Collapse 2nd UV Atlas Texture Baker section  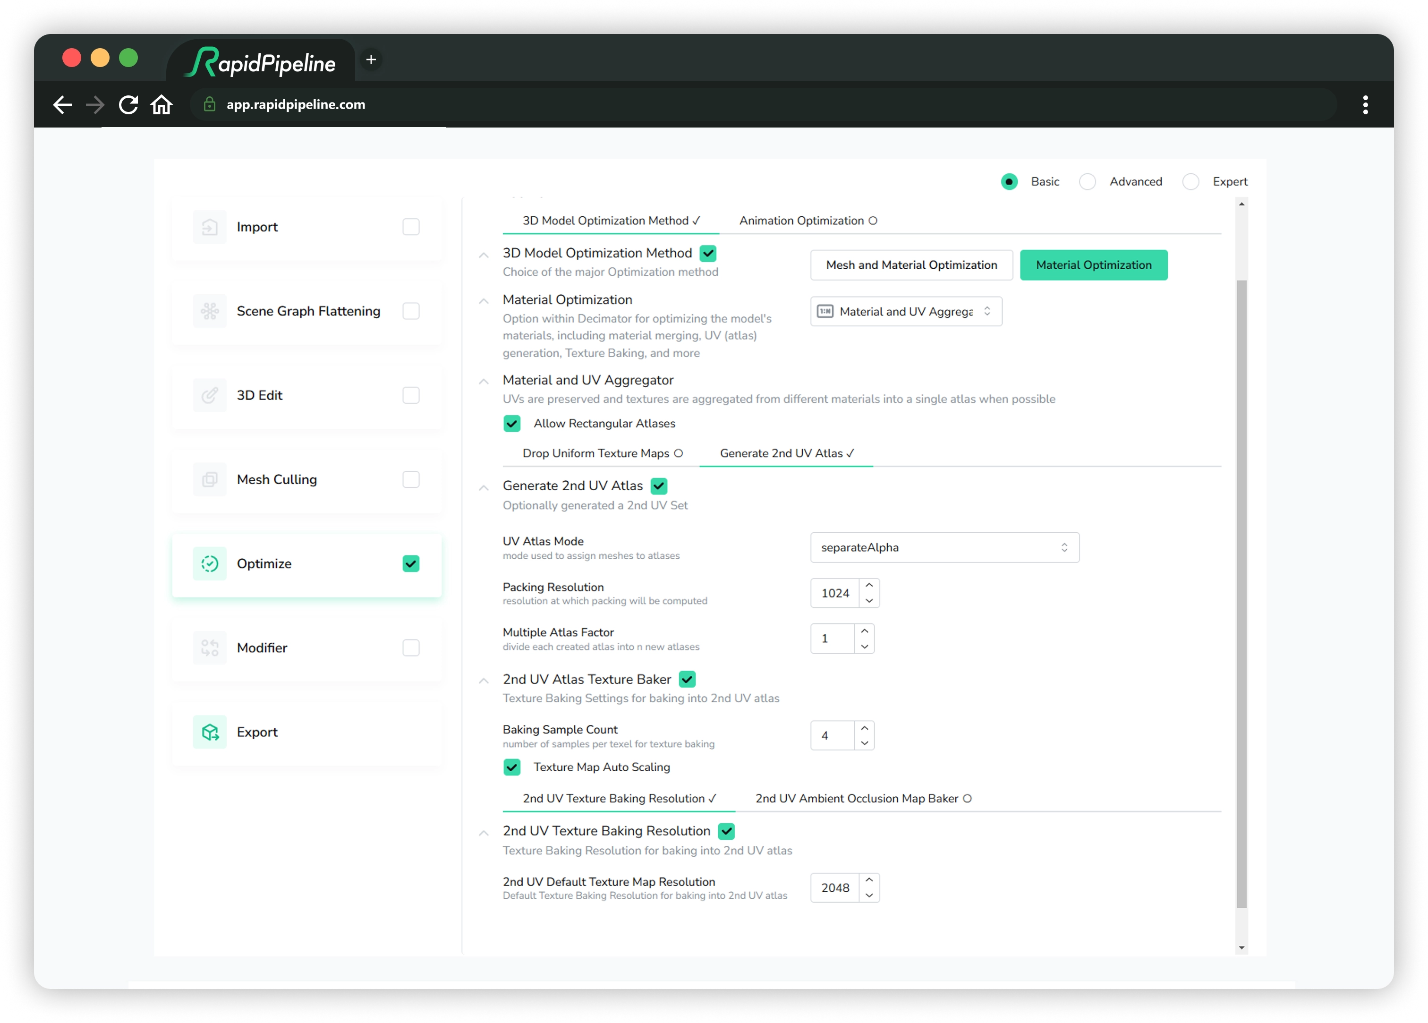pos(484,682)
